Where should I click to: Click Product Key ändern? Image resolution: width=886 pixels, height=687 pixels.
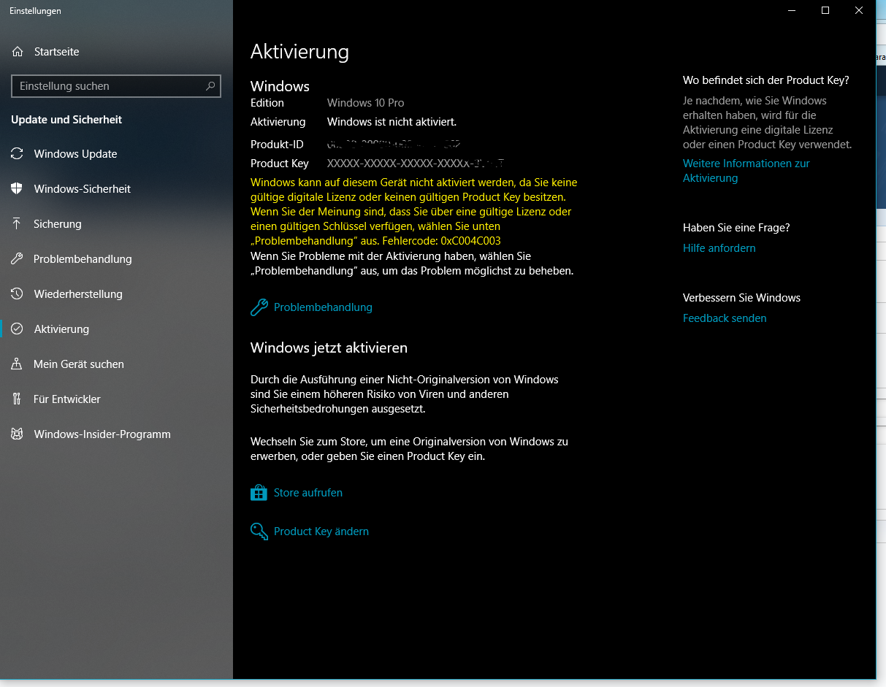(321, 531)
